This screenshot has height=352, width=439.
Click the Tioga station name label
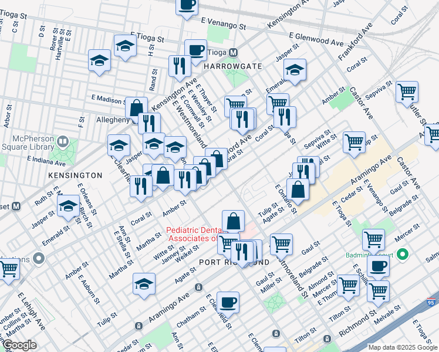tap(217, 52)
